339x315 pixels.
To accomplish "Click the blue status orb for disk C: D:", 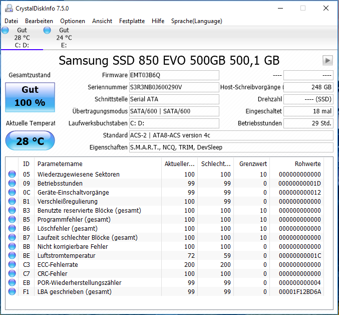I will point(5,30).
